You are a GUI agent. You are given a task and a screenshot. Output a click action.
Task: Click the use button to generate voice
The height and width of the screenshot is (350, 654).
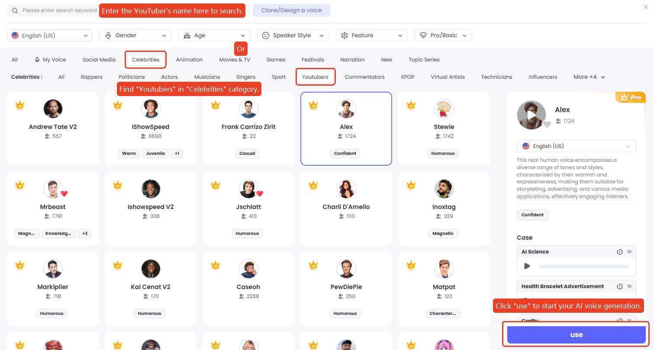tap(576, 334)
